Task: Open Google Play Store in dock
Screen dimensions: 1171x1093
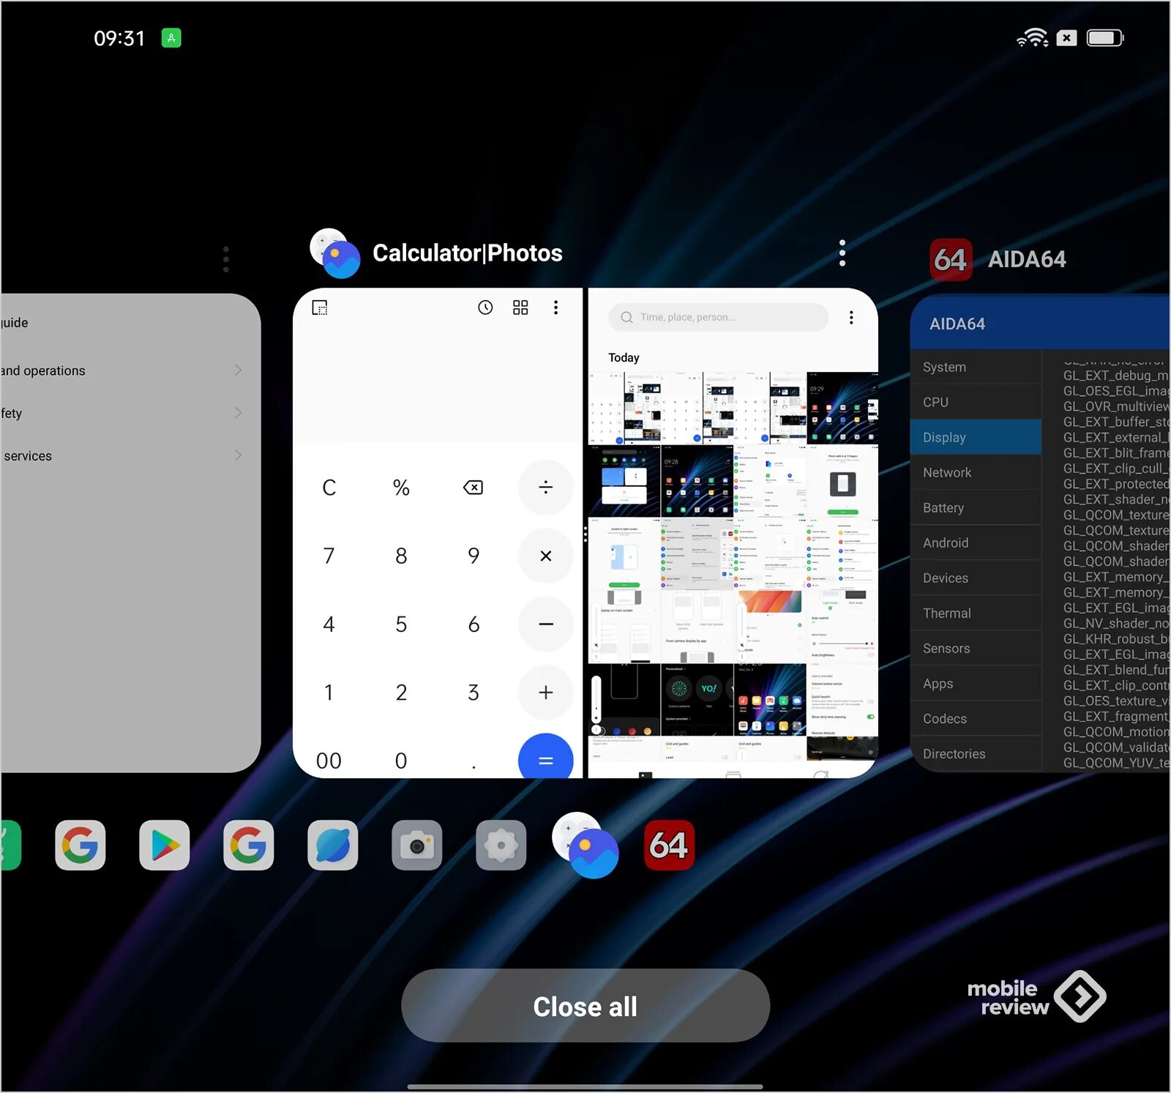Action: point(165,845)
